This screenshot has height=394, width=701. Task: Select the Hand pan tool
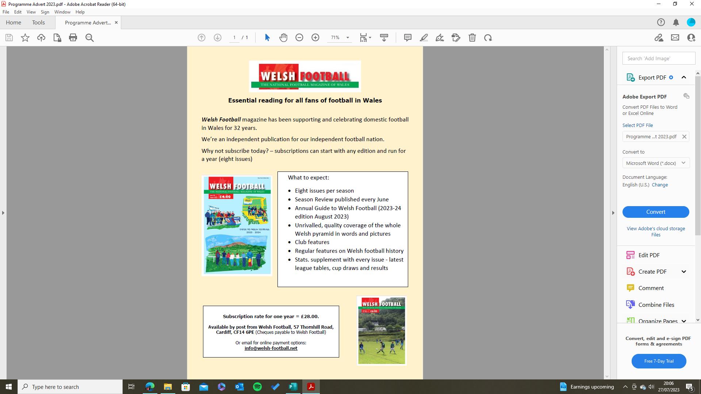tap(283, 38)
